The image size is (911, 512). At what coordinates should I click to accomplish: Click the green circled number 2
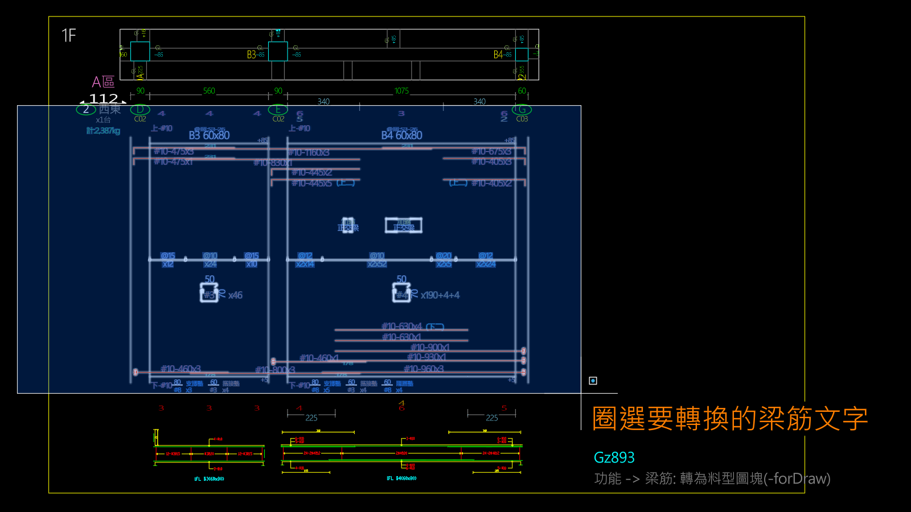[86, 109]
